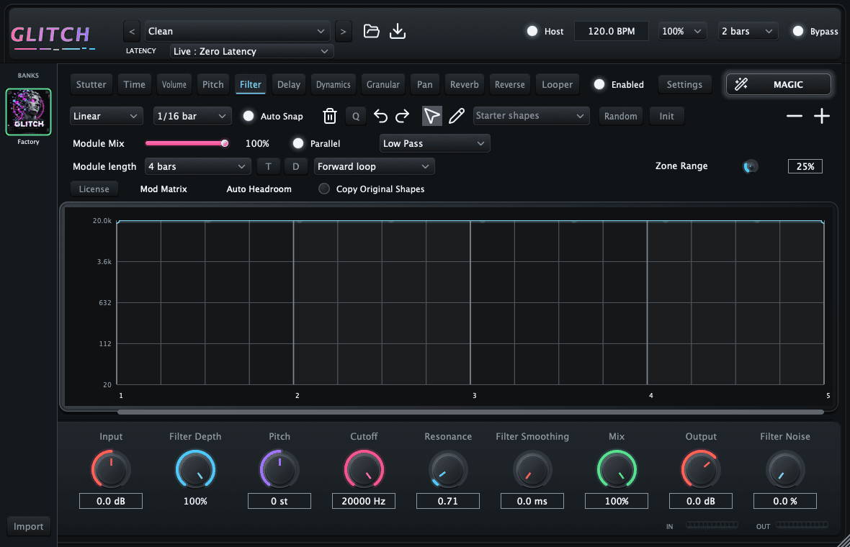The height and width of the screenshot is (547, 850).
Task: Click the MAGIC wand button
Action: click(x=779, y=84)
